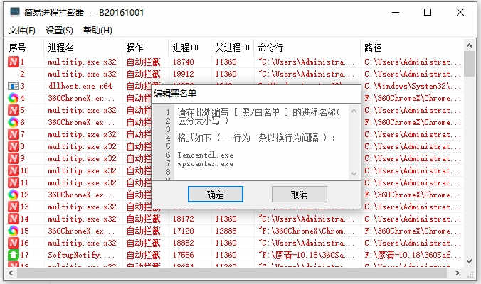Open the 帮助(H) menu
Screen dimensions: 481x284
click(97, 31)
